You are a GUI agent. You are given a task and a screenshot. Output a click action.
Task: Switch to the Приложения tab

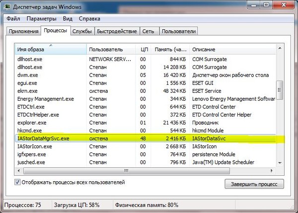click(23, 31)
